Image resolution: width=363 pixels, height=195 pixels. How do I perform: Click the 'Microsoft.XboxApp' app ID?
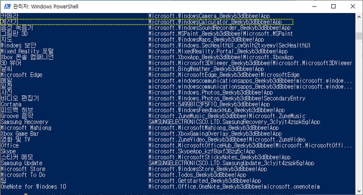[x=221, y=58]
